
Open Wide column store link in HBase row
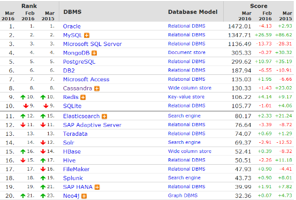coord(189,151)
